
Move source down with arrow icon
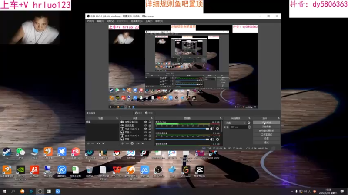[x=143, y=143]
